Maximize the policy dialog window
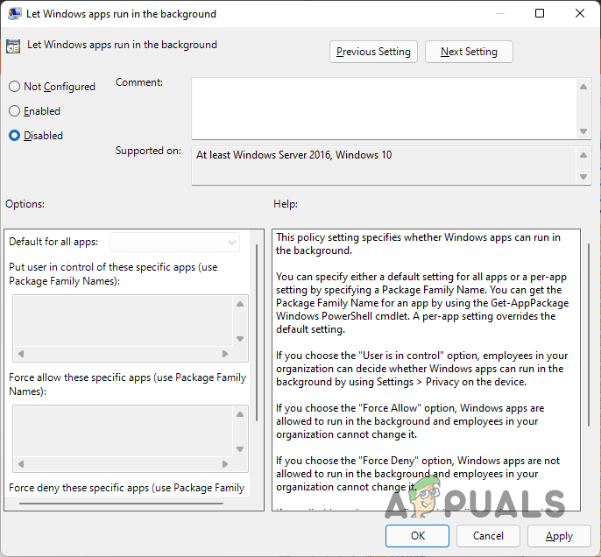The width and height of the screenshot is (601, 557). [x=540, y=13]
